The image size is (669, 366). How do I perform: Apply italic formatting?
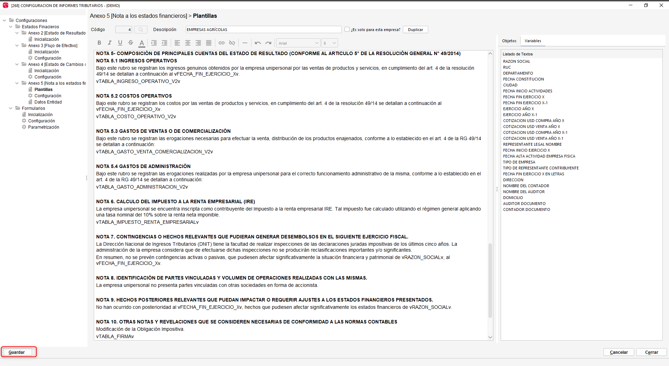point(110,43)
